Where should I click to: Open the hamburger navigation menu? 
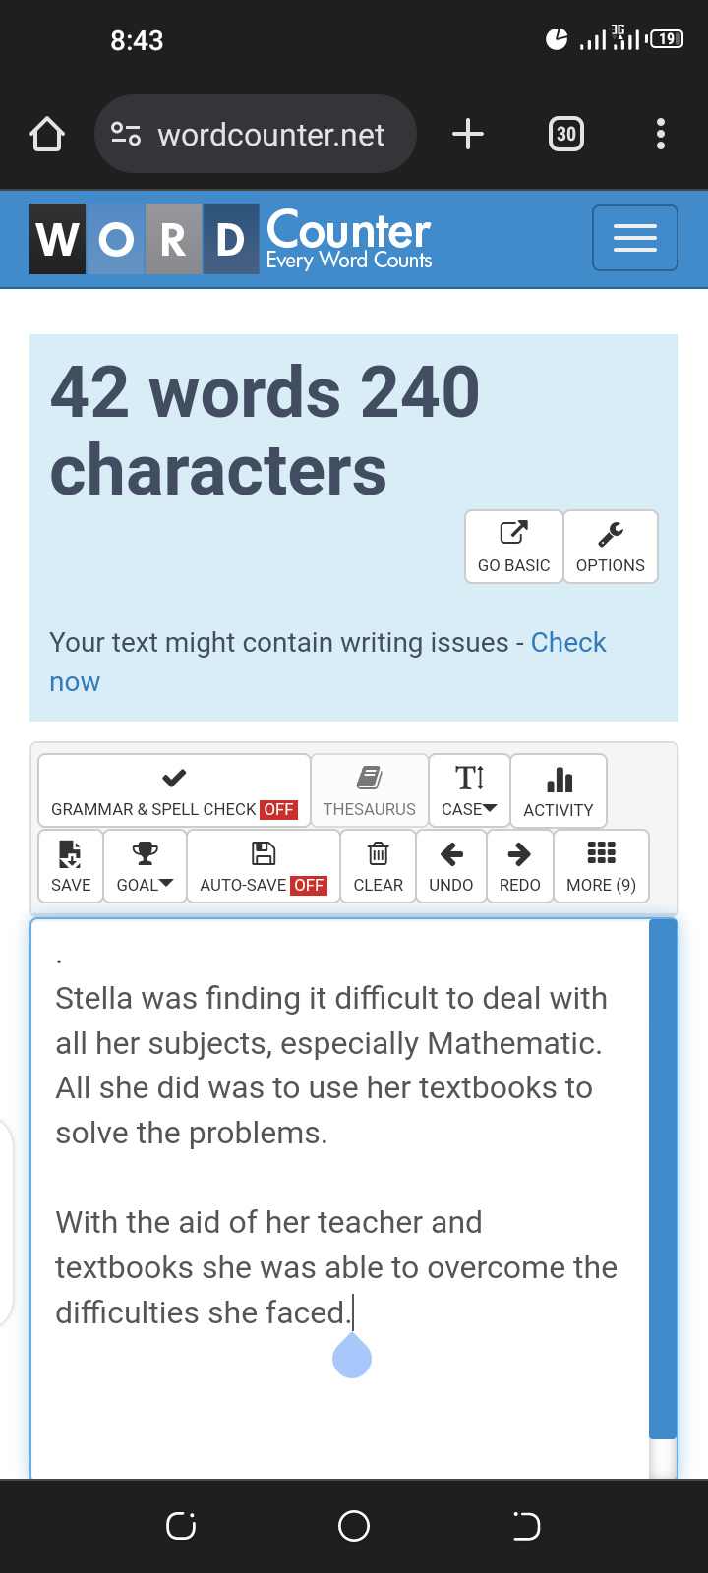635,238
